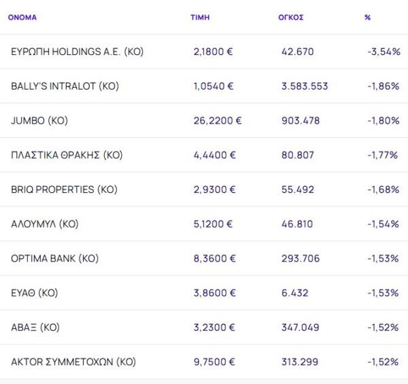Click JUMBO price 26,2200 €

[x=217, y=121]
